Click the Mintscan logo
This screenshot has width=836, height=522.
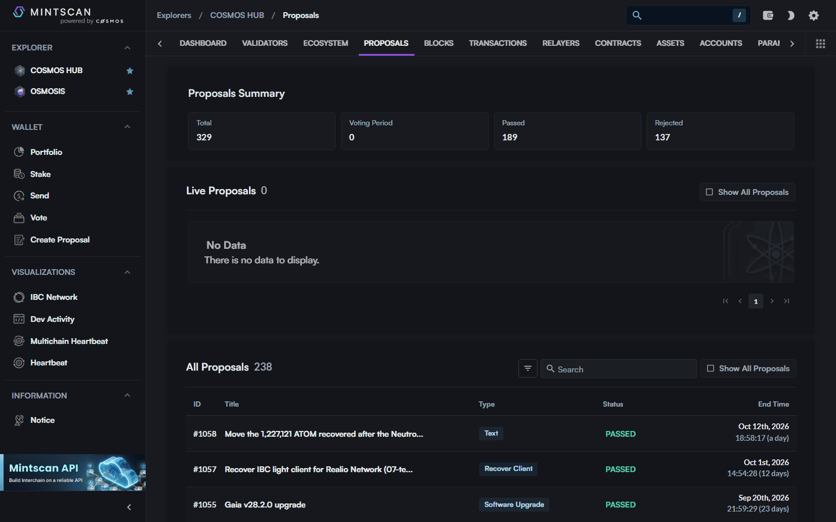68,15
